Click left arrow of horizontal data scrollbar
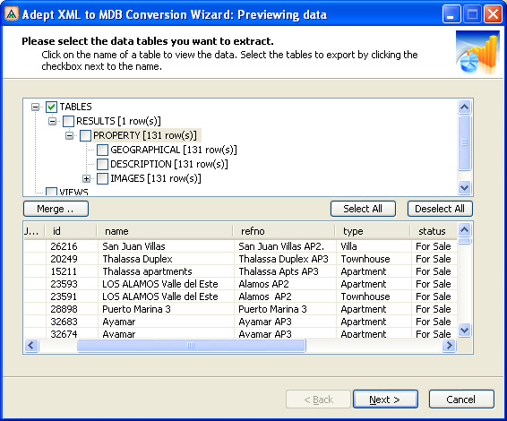The width and height of the screenshot is (507, 421). click(x=31, y=346)
